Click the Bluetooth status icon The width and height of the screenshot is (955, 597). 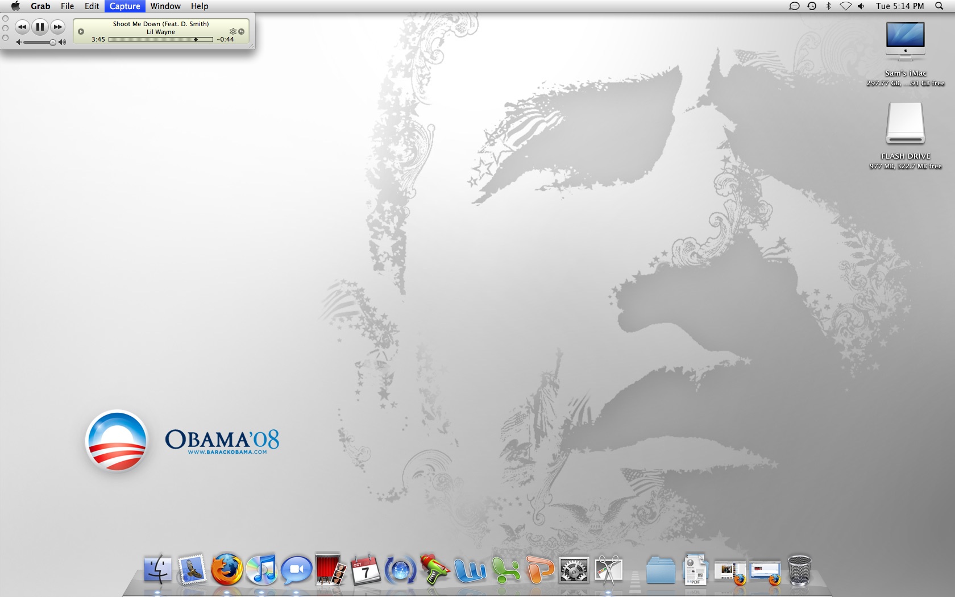pyautogui.click(x=829, y=6)
